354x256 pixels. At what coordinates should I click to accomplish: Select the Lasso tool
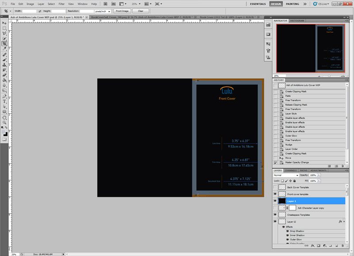point(4,33)
